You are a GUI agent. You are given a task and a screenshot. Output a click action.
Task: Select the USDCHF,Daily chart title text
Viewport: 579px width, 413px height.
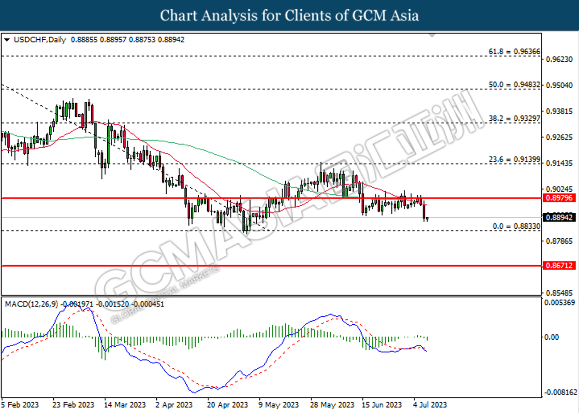40,40
